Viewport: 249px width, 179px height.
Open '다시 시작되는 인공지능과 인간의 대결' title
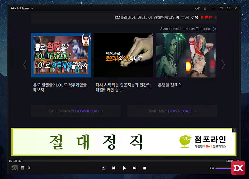tap(123, 87)
